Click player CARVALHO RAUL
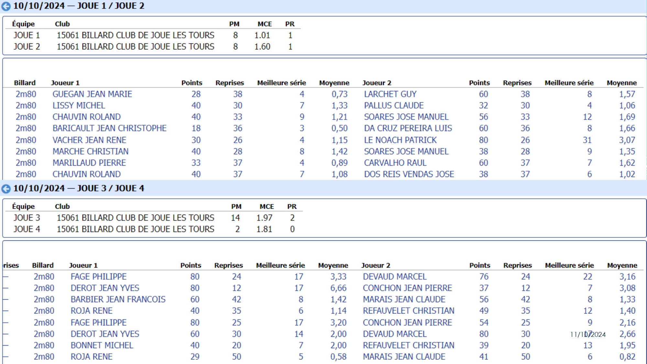The height and width of the screenshot is (364, 647). point(395,163)
